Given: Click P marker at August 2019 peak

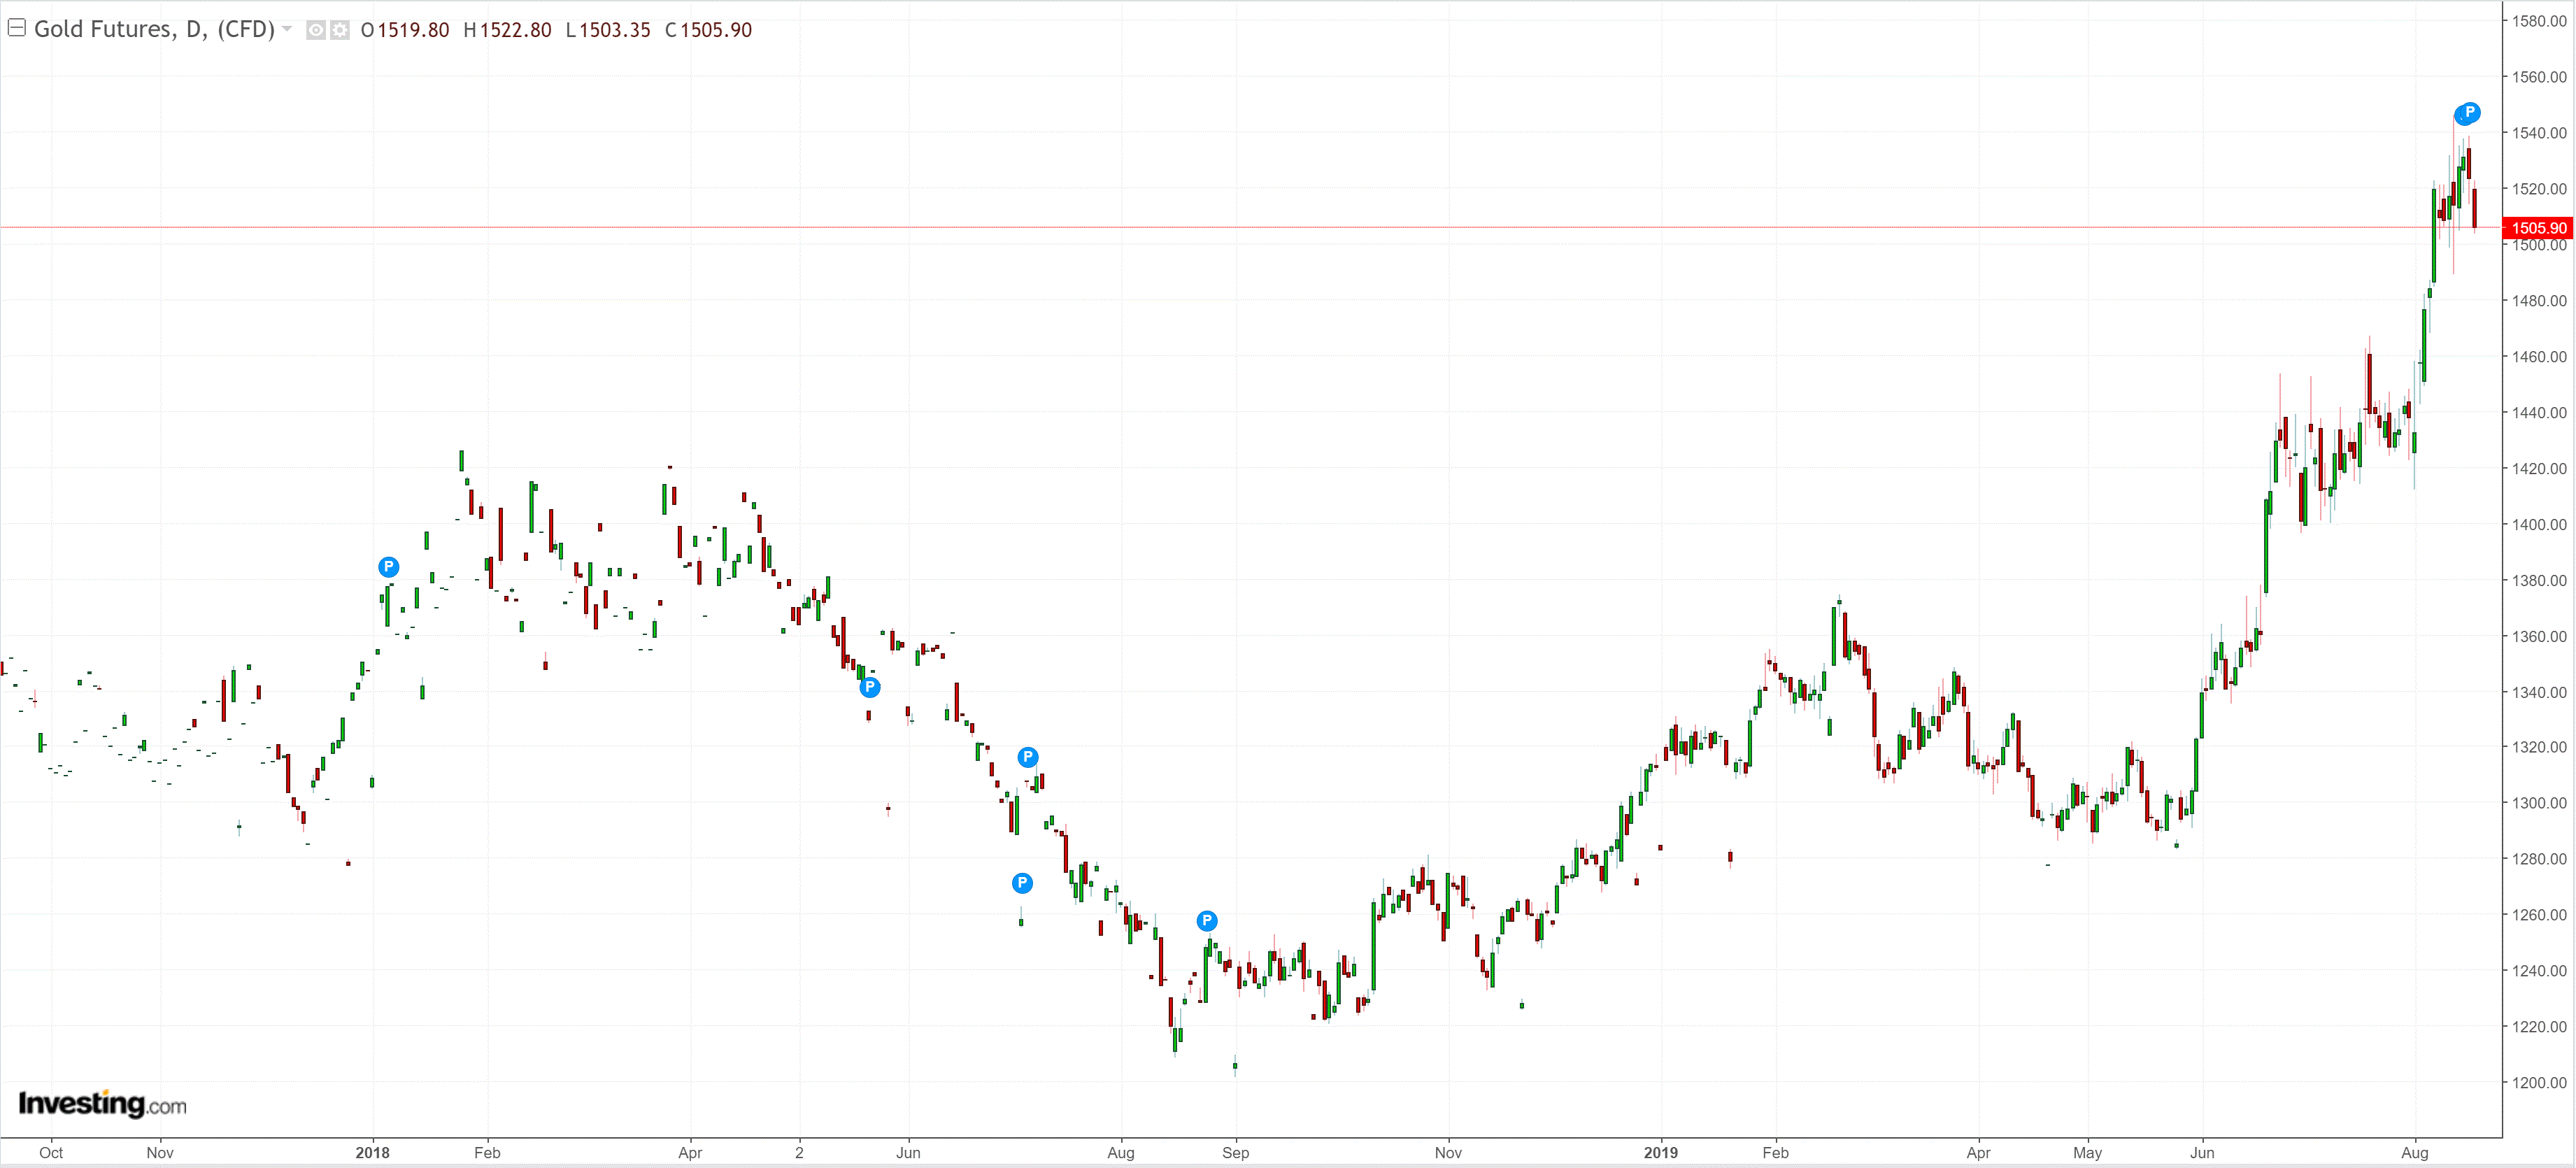Looking at the screenshot, I should tap(2469, 113).
